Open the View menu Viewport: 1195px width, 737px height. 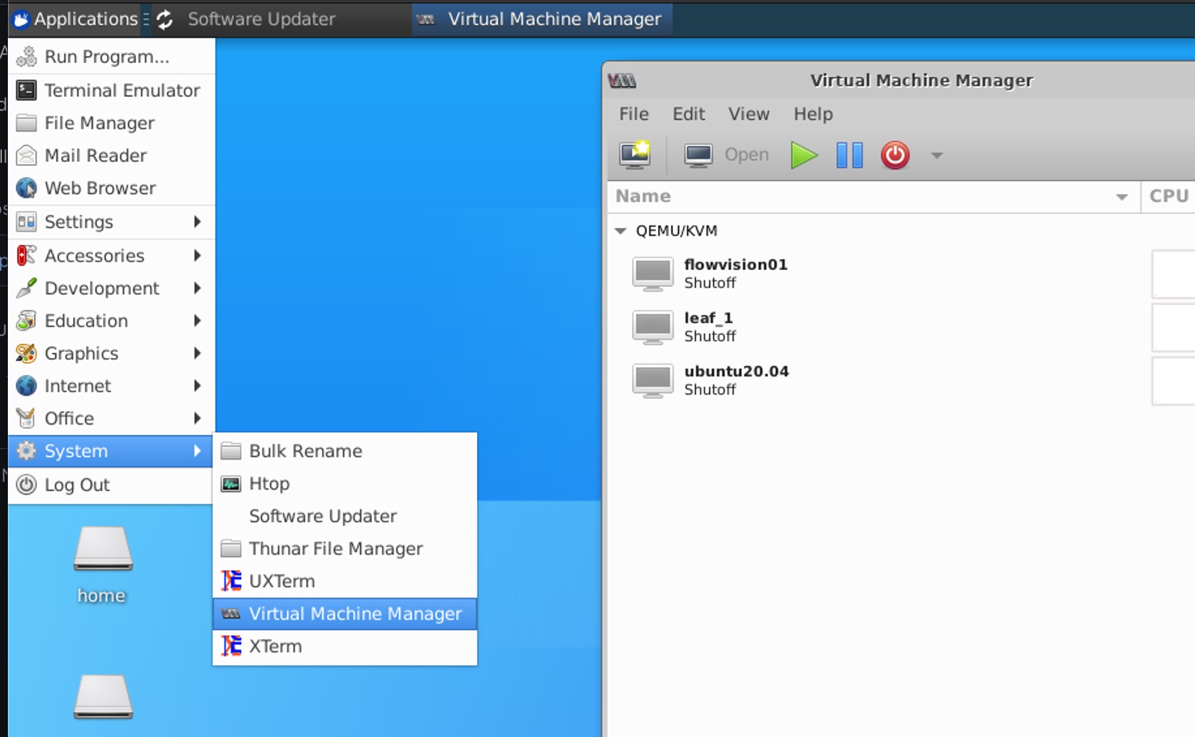click(x=749, y=114)
